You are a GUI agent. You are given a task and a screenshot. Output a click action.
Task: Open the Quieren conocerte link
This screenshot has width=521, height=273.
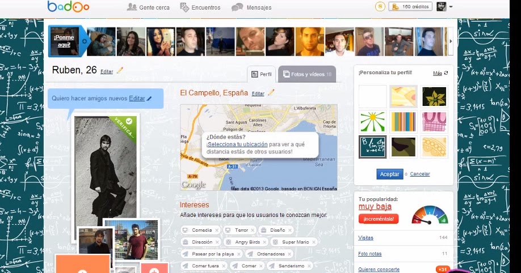click(379, 270)
